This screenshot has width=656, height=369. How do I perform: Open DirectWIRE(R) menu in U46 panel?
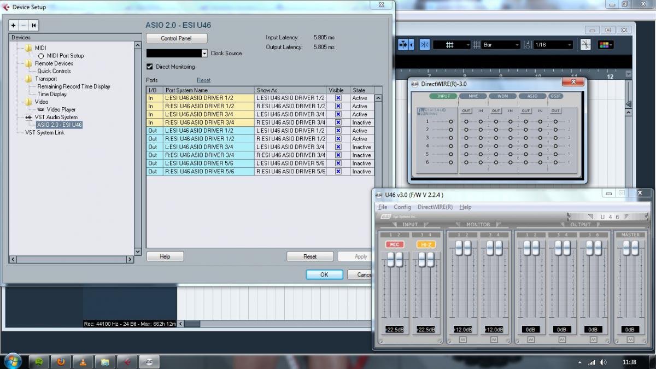[435, 207]
